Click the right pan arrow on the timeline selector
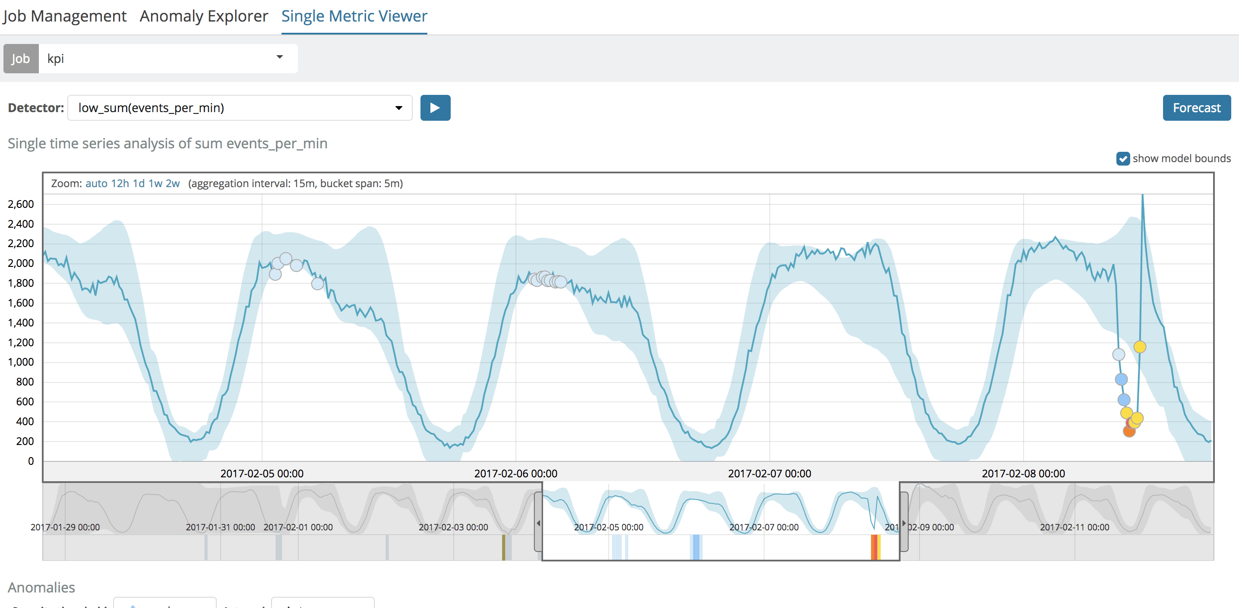 [904, 523]
